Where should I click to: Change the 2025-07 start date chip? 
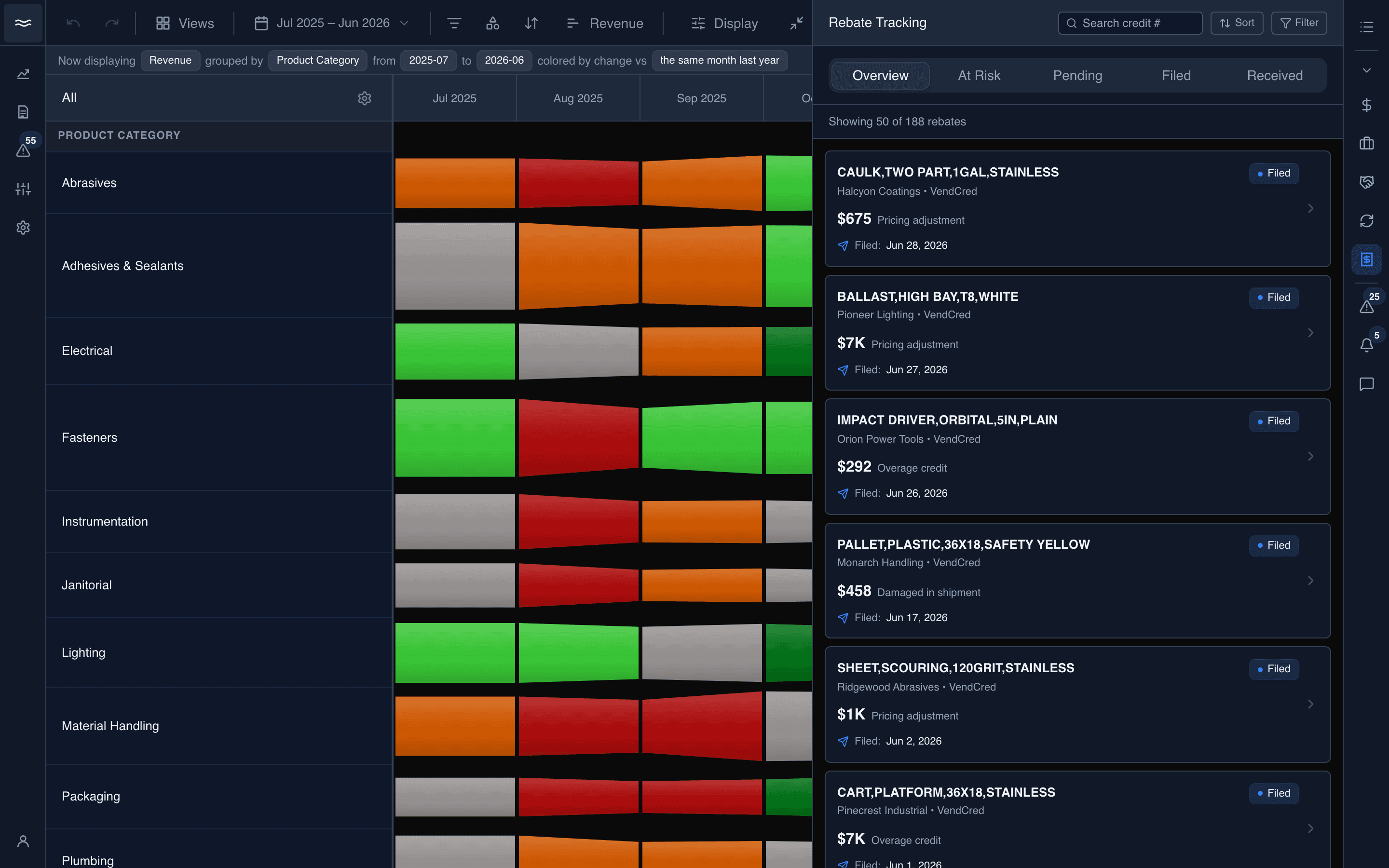point(428,60)
